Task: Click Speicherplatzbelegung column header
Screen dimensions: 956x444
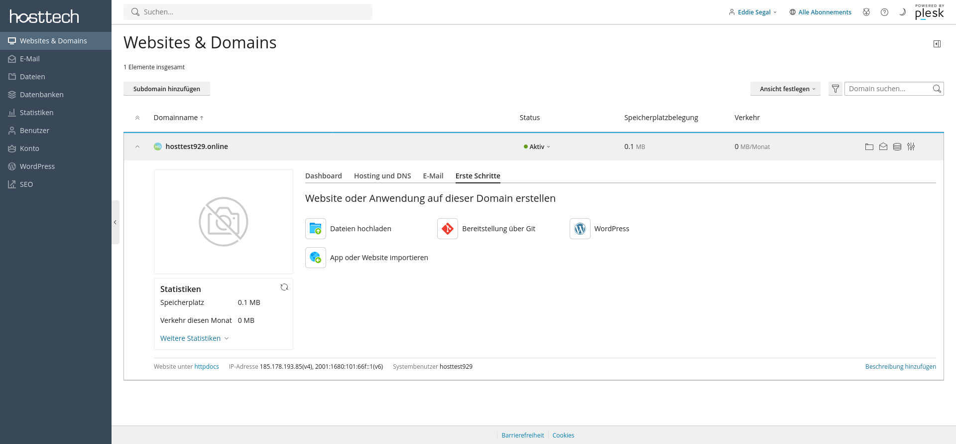Action: point(661,118)
